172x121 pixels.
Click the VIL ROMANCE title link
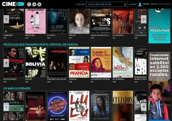118,79
